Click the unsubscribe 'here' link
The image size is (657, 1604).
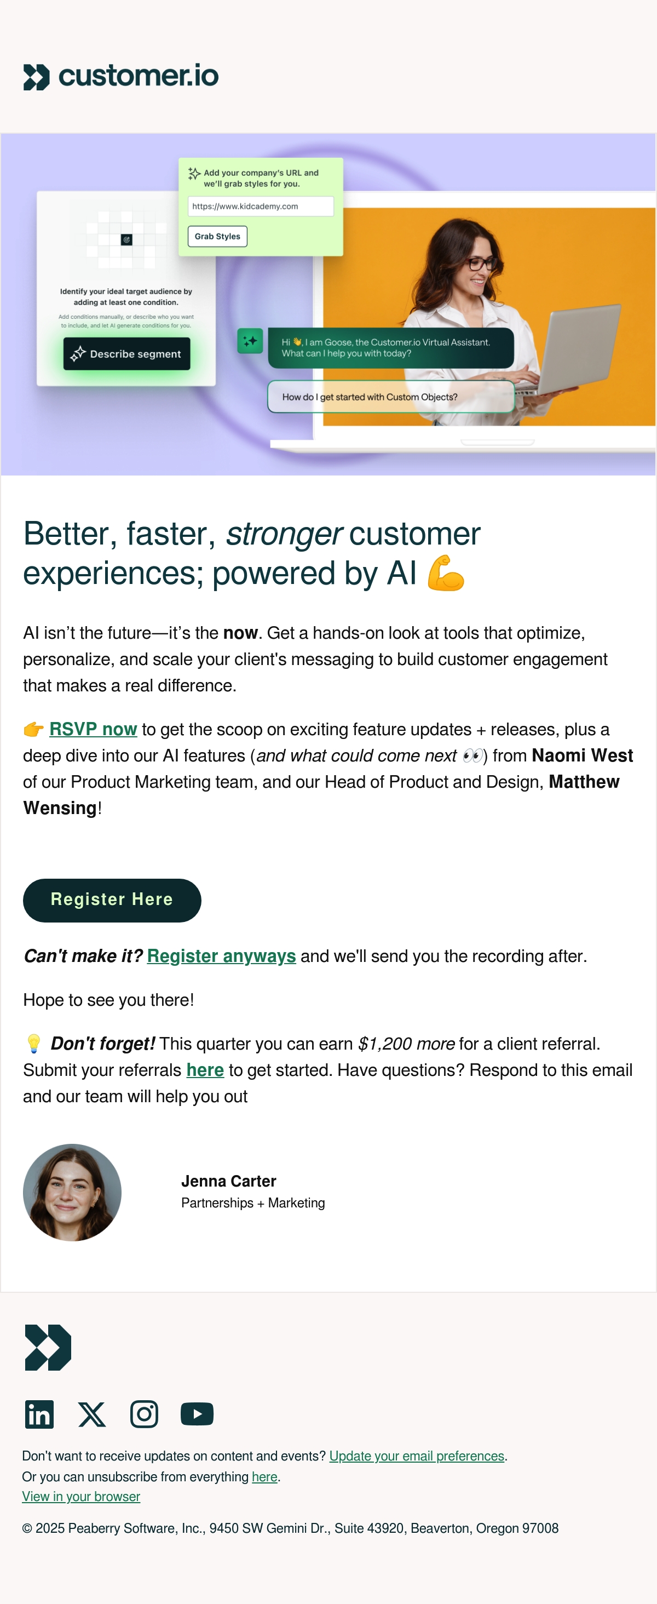point(264,1476)
